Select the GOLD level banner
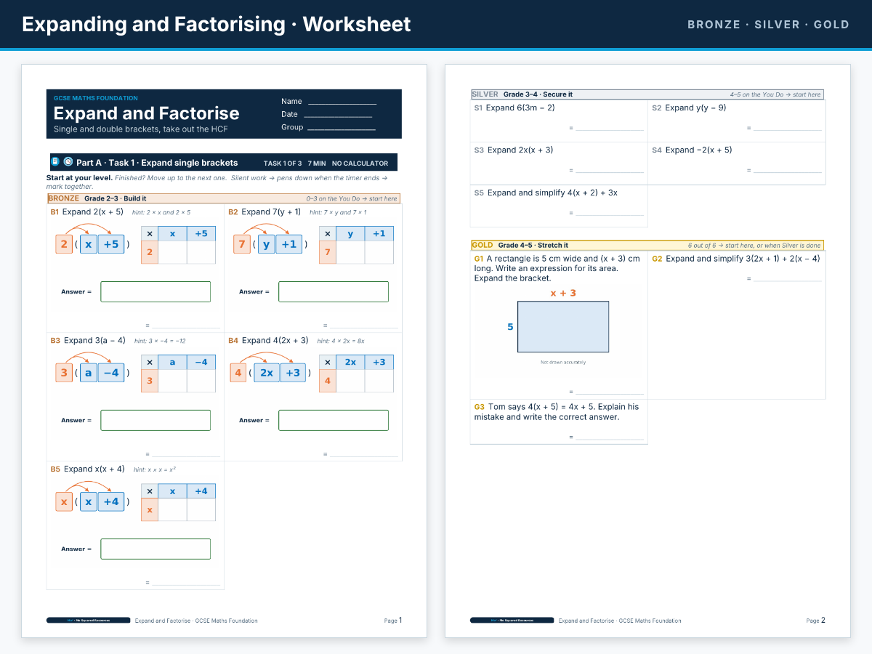Viewport: 872px width, 654px height. [x=647, y=246]
